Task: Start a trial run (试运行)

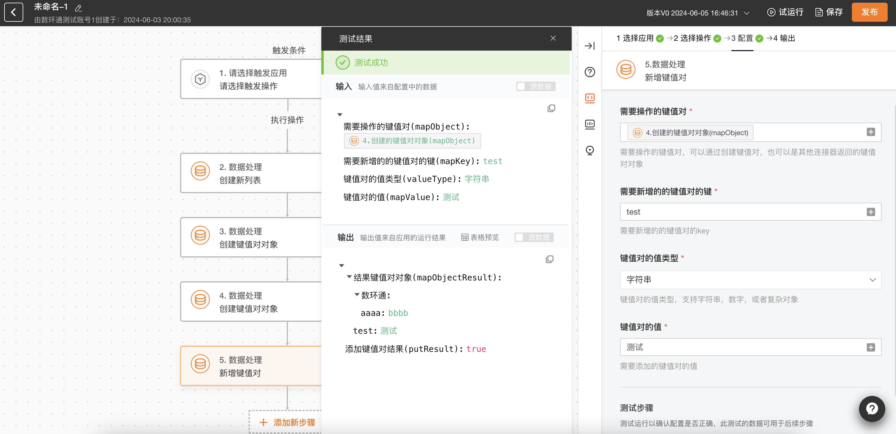Action: coord(785,12)
